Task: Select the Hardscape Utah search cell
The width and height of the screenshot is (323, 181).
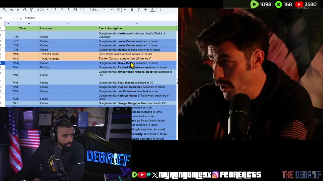Action: click(x=137, y=35)
